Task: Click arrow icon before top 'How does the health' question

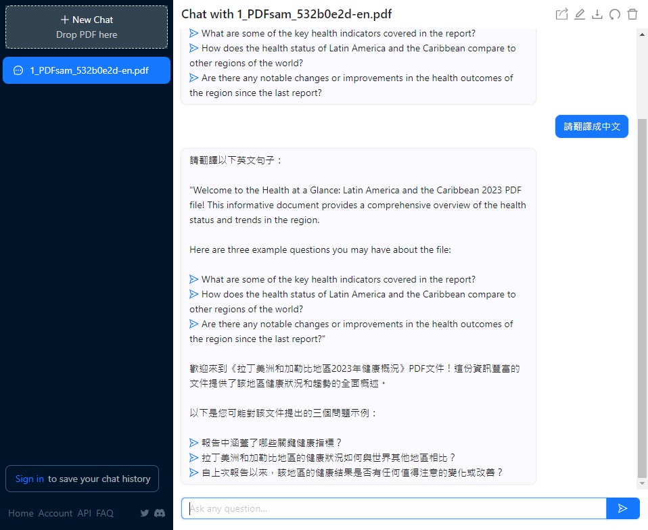Action: pyautogui.click(x=194, y=48)
